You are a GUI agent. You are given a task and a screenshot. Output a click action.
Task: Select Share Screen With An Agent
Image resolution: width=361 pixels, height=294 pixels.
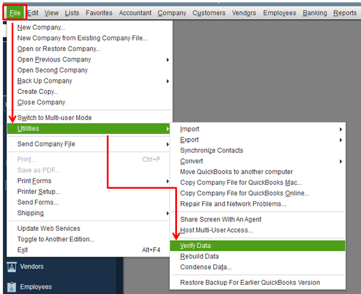point(258,219)
